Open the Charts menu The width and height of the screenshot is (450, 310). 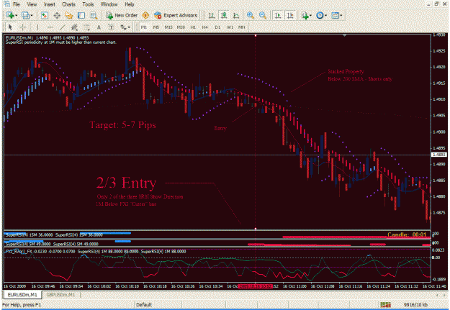coord(68,4)
